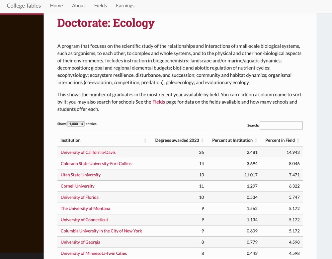This screenshot has width=332, height=259.
Task: Select Cornell percent value 1.297
Action: (252, 186)
